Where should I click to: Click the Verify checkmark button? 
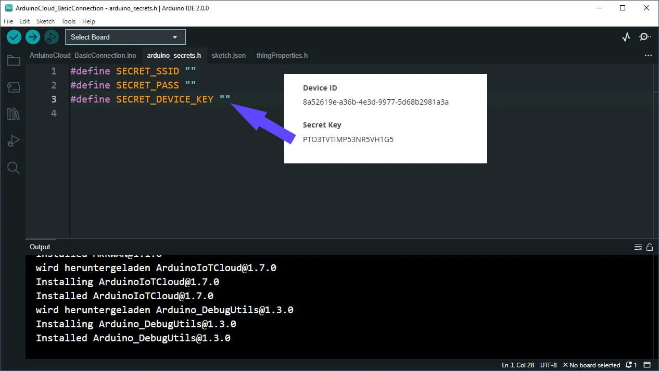tap(14, 37)
